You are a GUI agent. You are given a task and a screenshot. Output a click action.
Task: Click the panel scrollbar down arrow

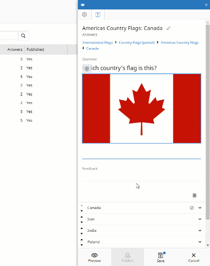coord(208,245)
